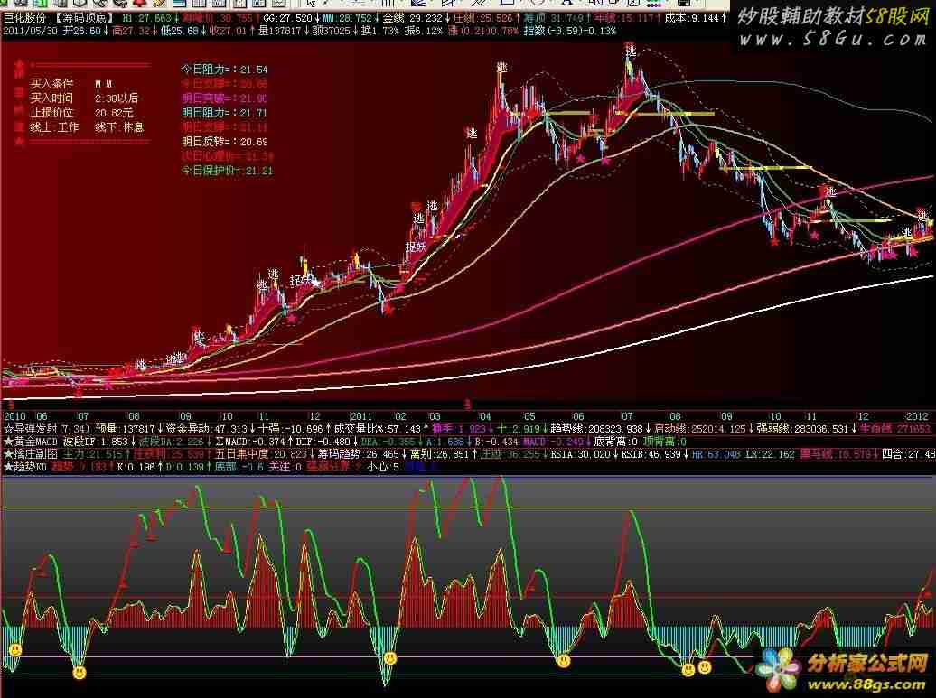Click the date 2011/05/30
Screen dimensions: 936x698
coord(30,31)
